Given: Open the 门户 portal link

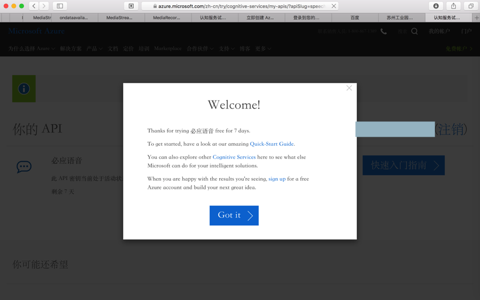Looking at the screenshot, I should click(x=466, y=31).
